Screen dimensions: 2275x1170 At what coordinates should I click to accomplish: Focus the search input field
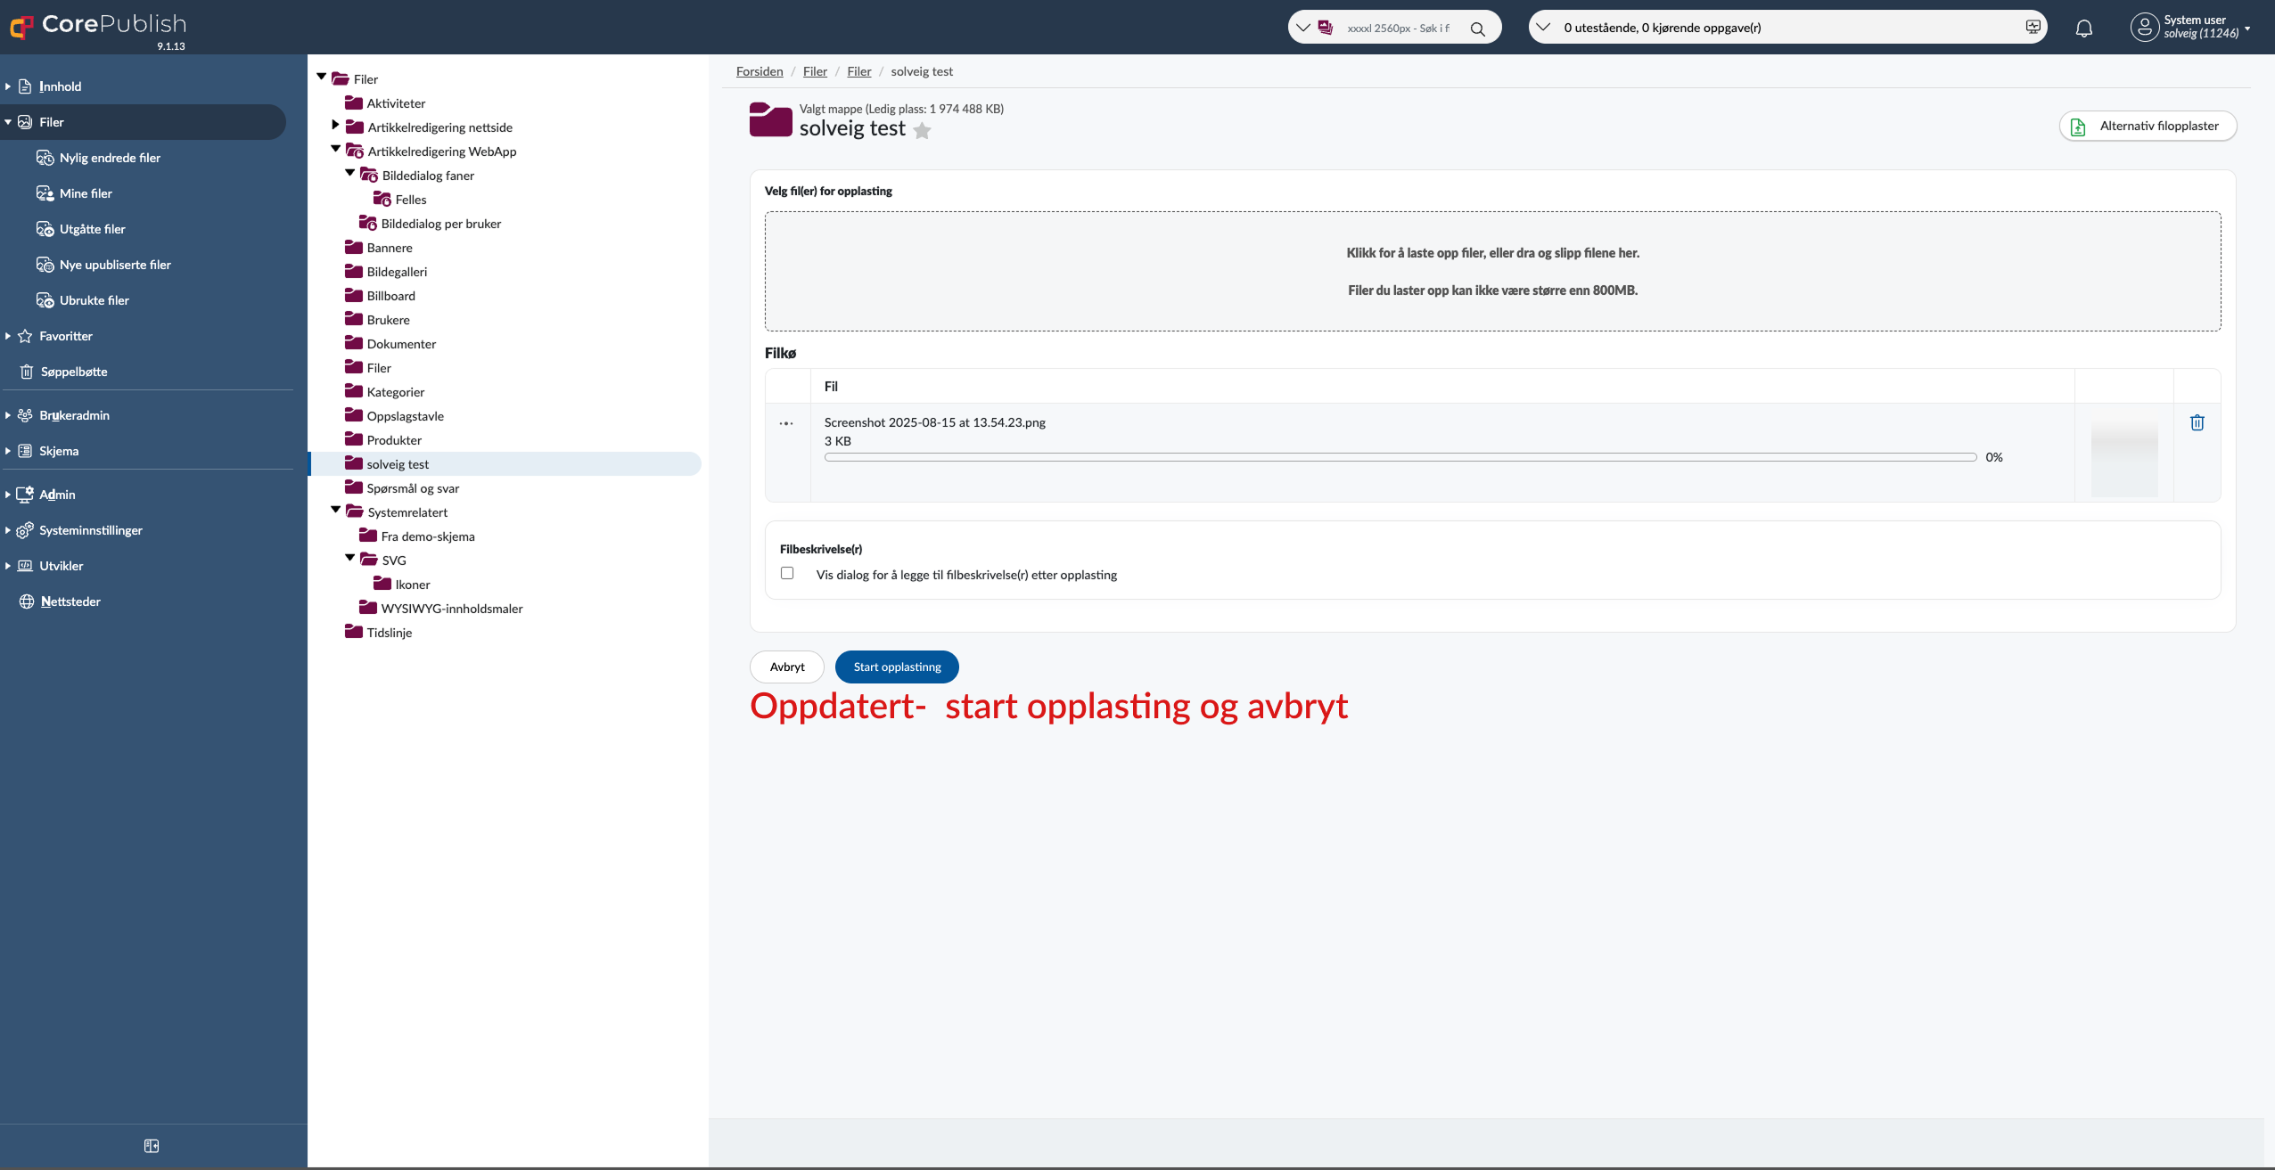click(x=1400, y=28)
